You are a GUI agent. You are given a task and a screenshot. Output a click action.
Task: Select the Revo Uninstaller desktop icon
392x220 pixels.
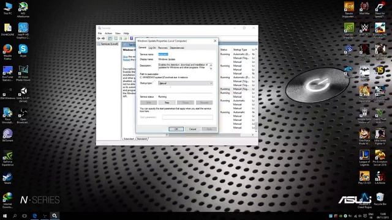pos(7,116)
